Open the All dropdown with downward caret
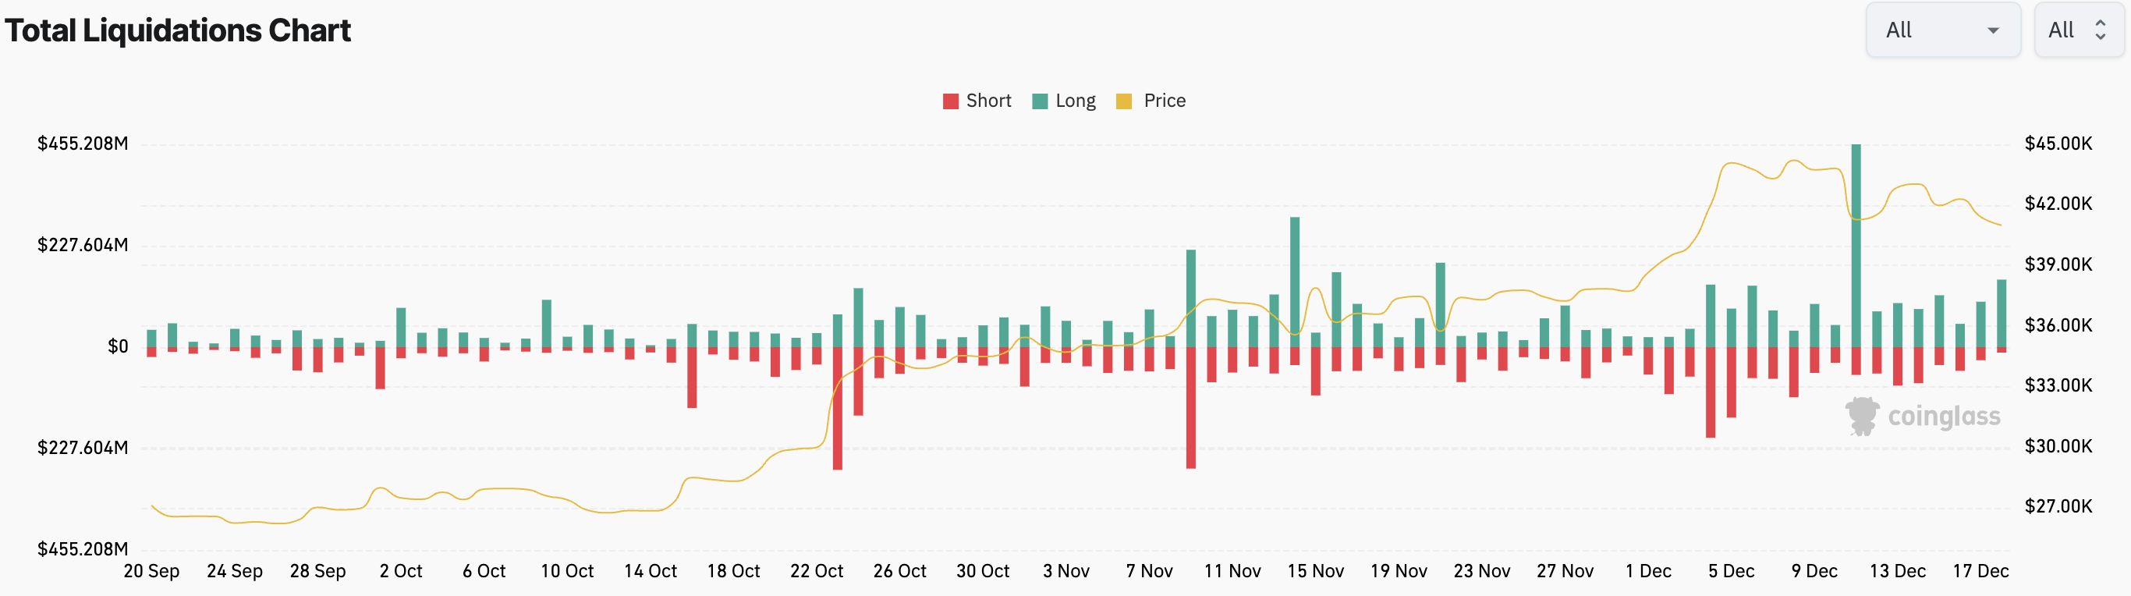 [x=1942, y=30]
